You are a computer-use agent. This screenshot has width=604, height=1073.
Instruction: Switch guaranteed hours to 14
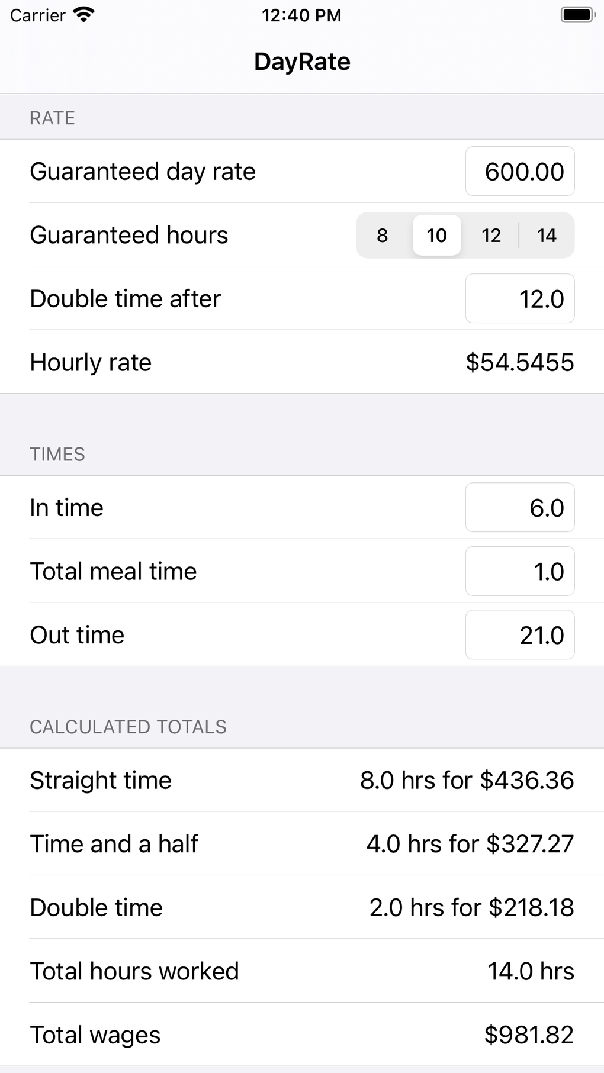[546, 236]
